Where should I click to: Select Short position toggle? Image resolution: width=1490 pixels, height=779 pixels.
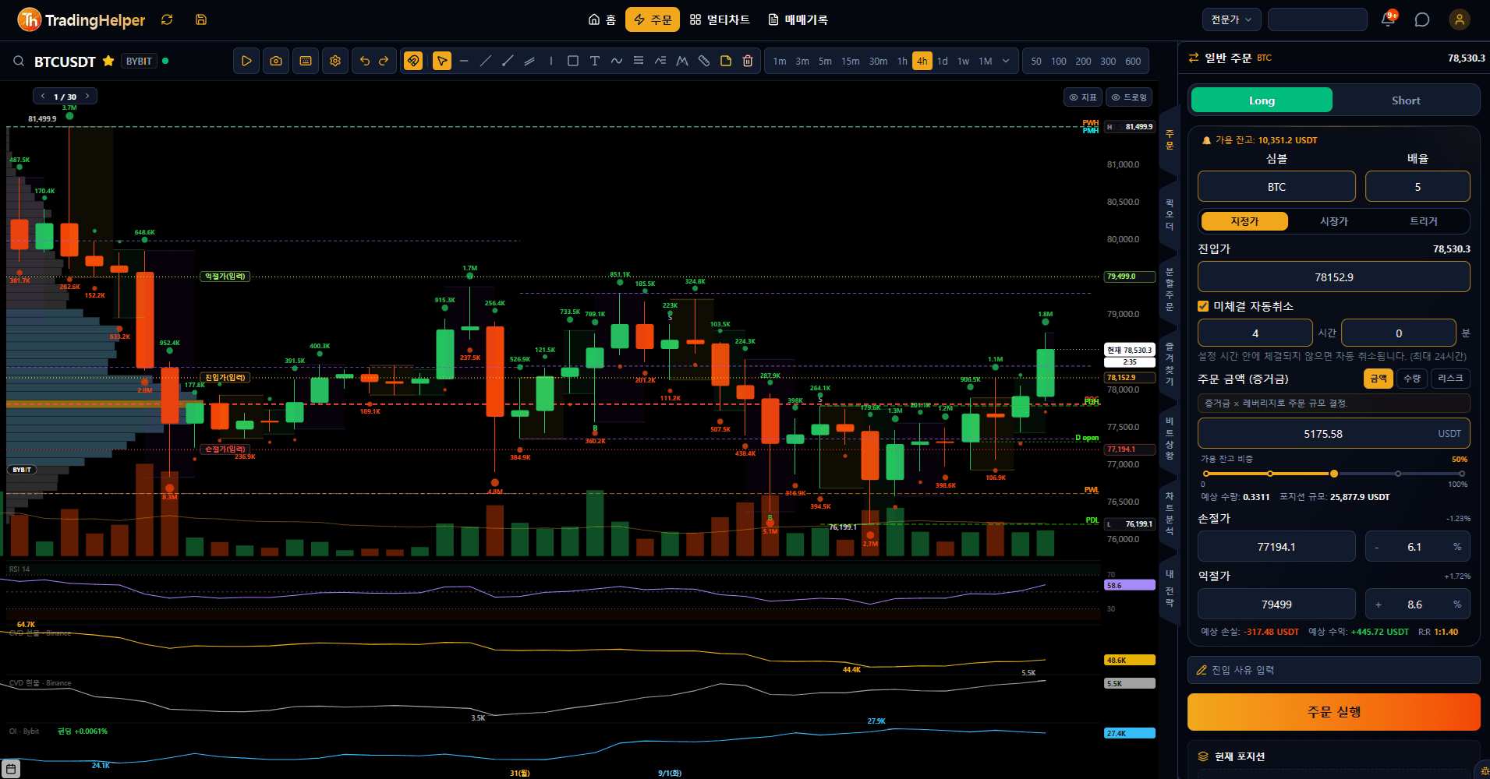[1406, 100]
